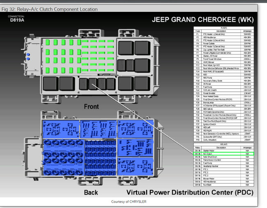
Task: Click the D819A connection label
Action: coord(16,20)
